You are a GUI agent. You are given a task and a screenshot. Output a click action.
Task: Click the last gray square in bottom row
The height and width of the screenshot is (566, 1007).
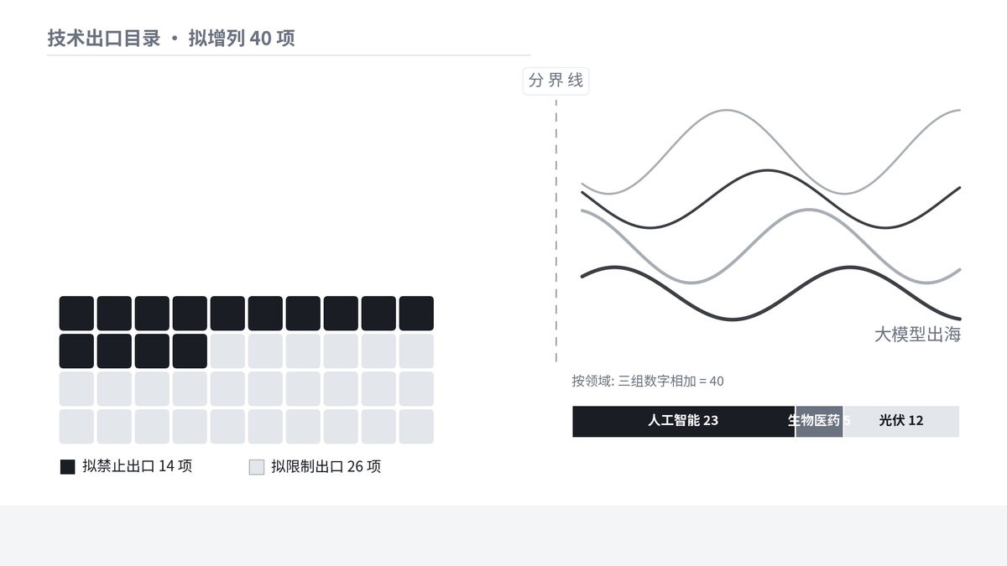pyautogui.click(x=416, y=426)
